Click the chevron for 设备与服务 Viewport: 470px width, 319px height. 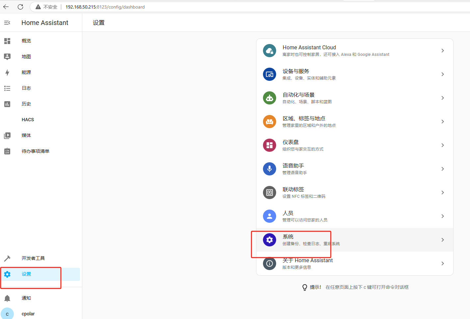point(443,74)
